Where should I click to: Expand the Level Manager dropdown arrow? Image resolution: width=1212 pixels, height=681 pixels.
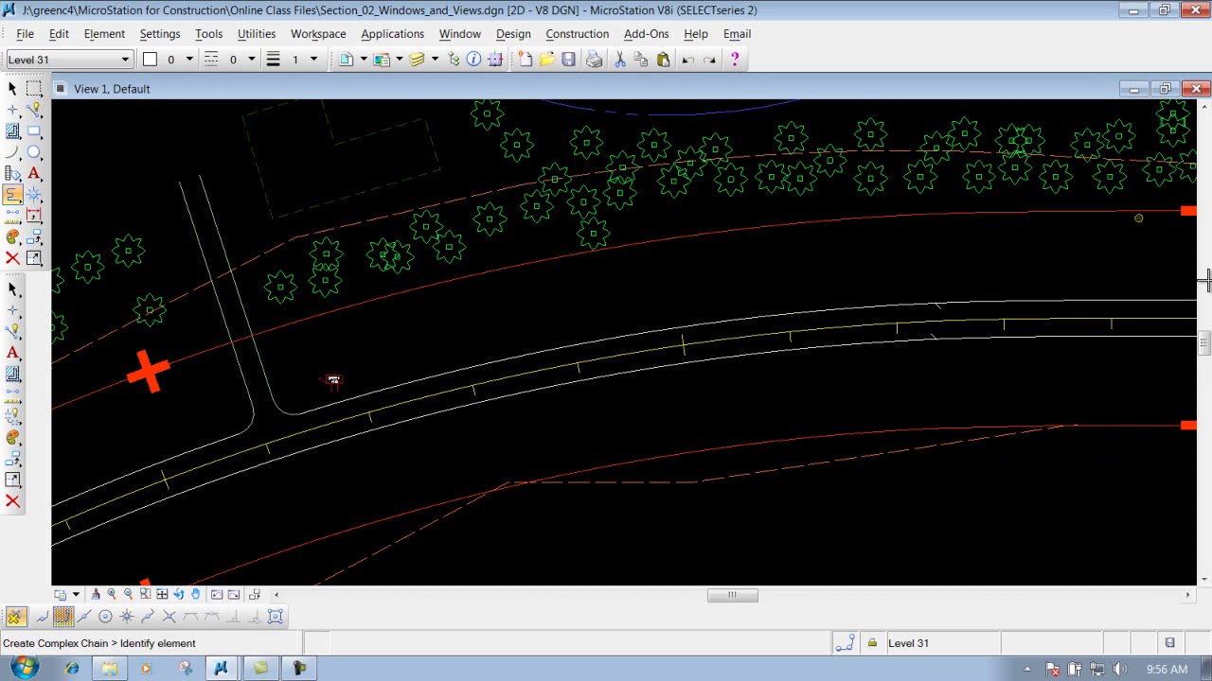click(x=435, y=60)
